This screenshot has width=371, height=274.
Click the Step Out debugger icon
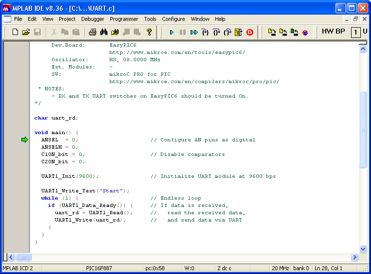(x=228, y=32)
